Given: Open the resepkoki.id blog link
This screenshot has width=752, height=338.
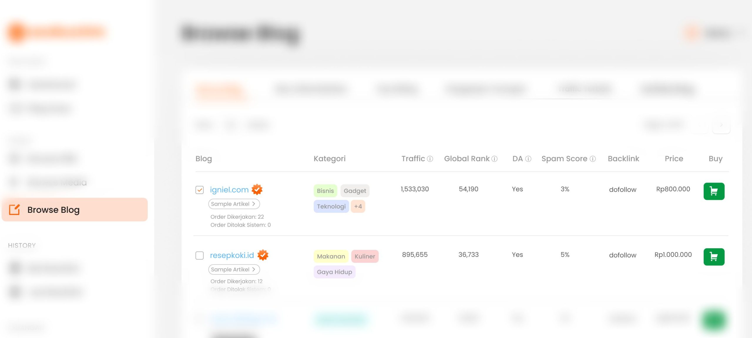Looking at the screenshot, I should [x=232, y=255].
